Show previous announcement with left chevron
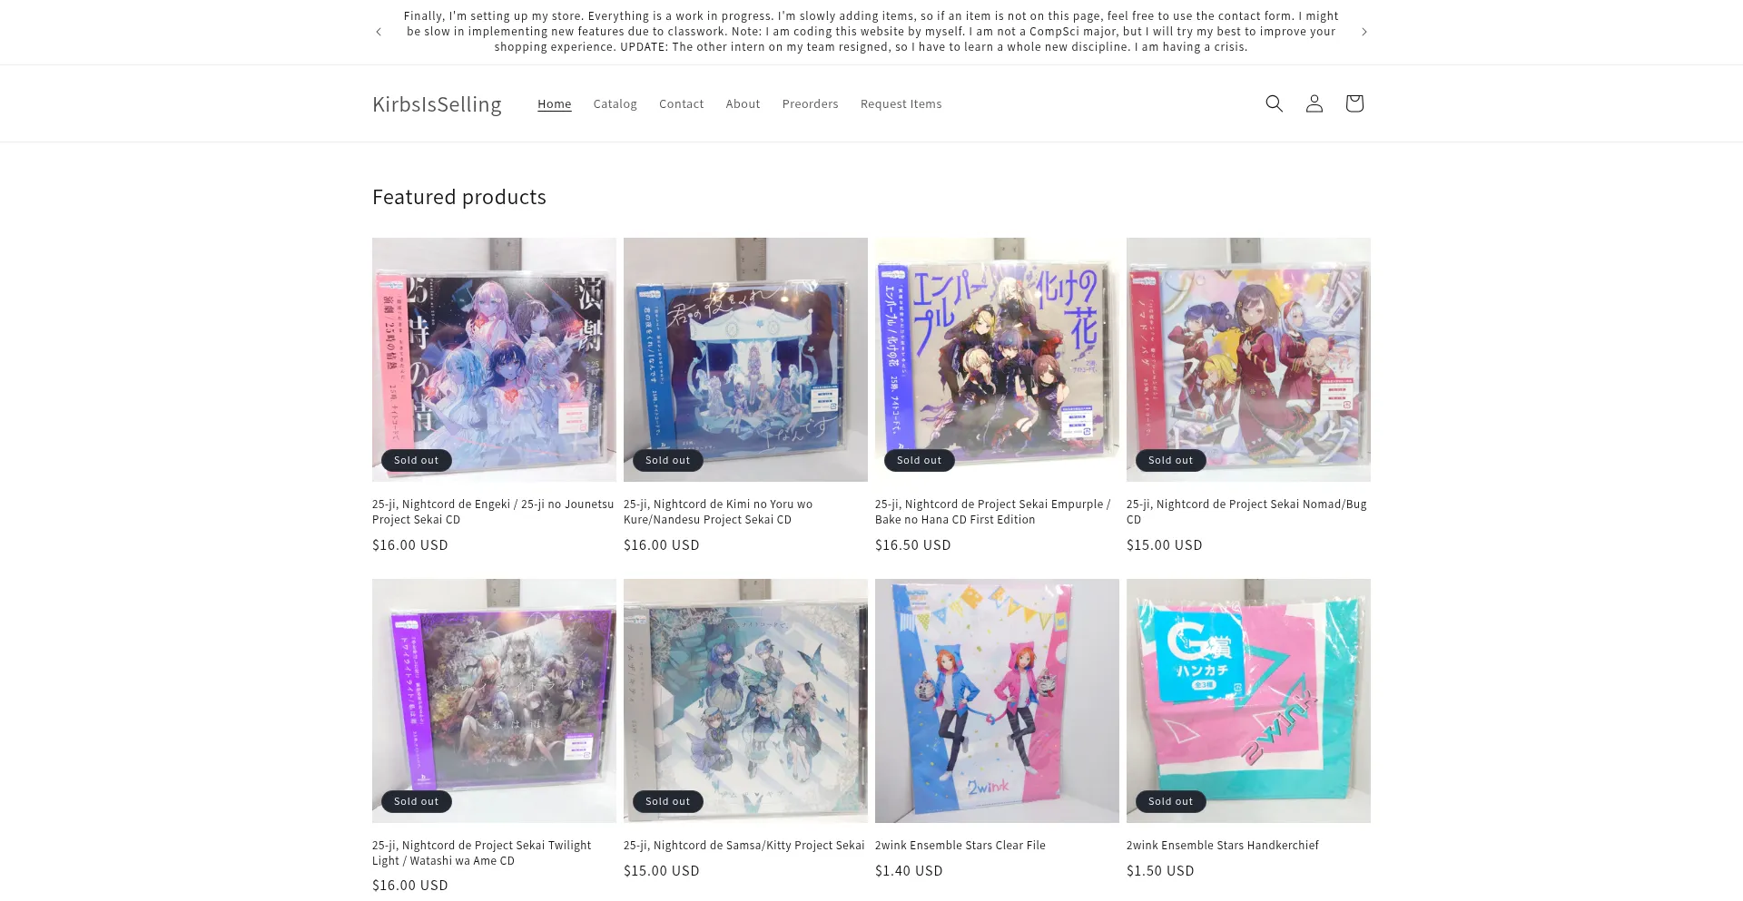This screenshot has width=1743, height=901. click(379, 32)
